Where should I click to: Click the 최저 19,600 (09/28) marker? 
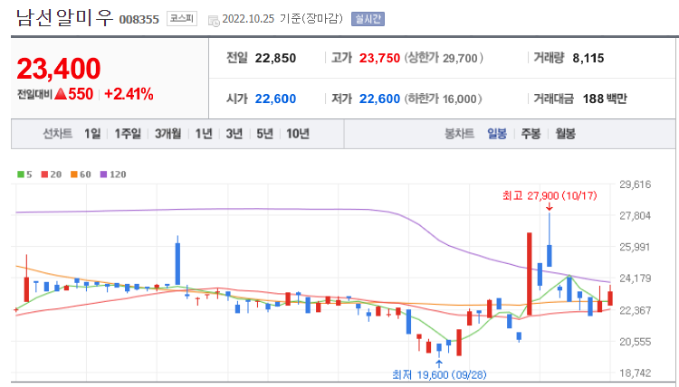click(x=439, y=374)
